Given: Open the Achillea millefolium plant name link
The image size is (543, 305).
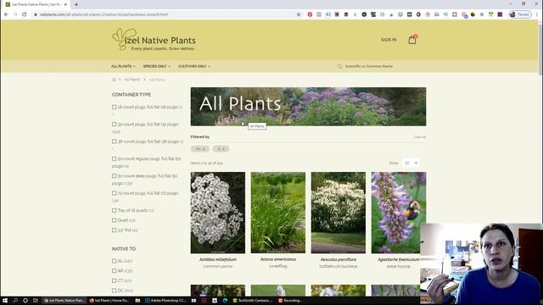Looking at the screenshot, I should [218, 259].
